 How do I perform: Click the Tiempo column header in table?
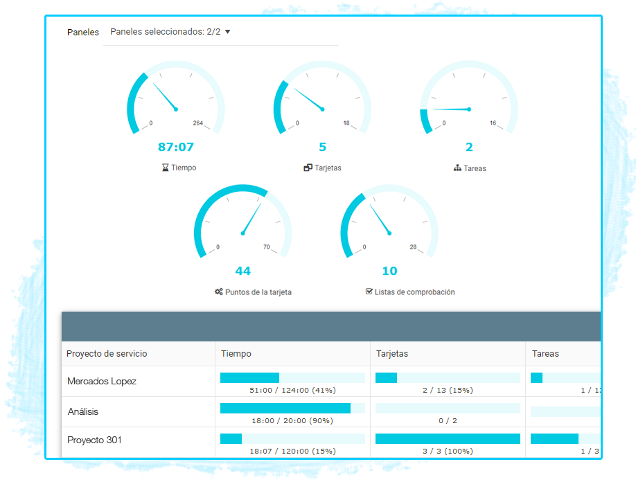[236, 353]
